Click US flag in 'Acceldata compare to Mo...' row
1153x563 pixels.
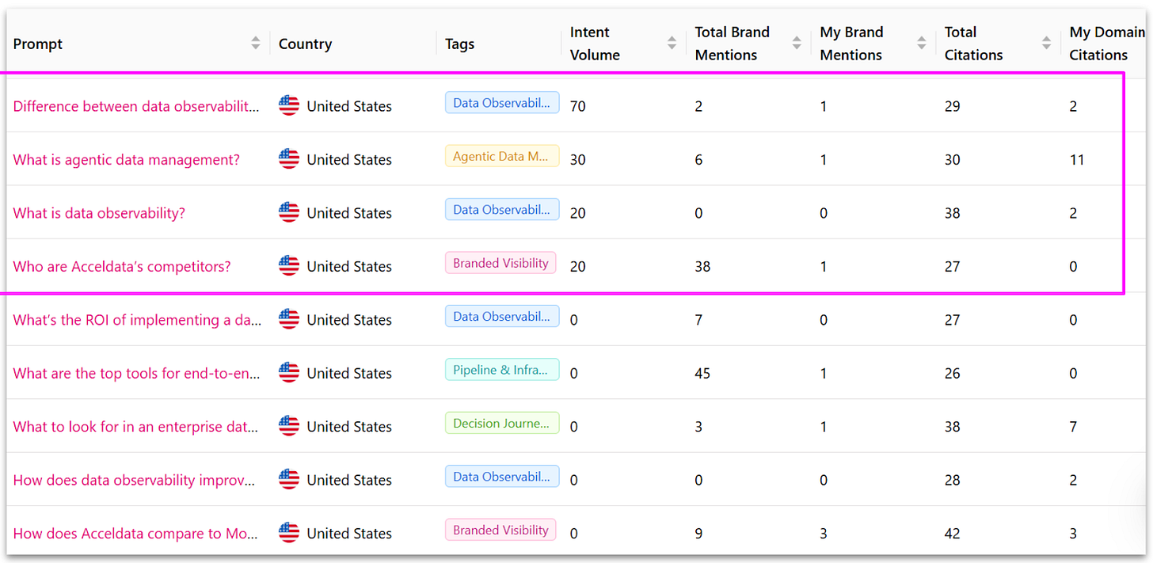(x=289, y=533)
